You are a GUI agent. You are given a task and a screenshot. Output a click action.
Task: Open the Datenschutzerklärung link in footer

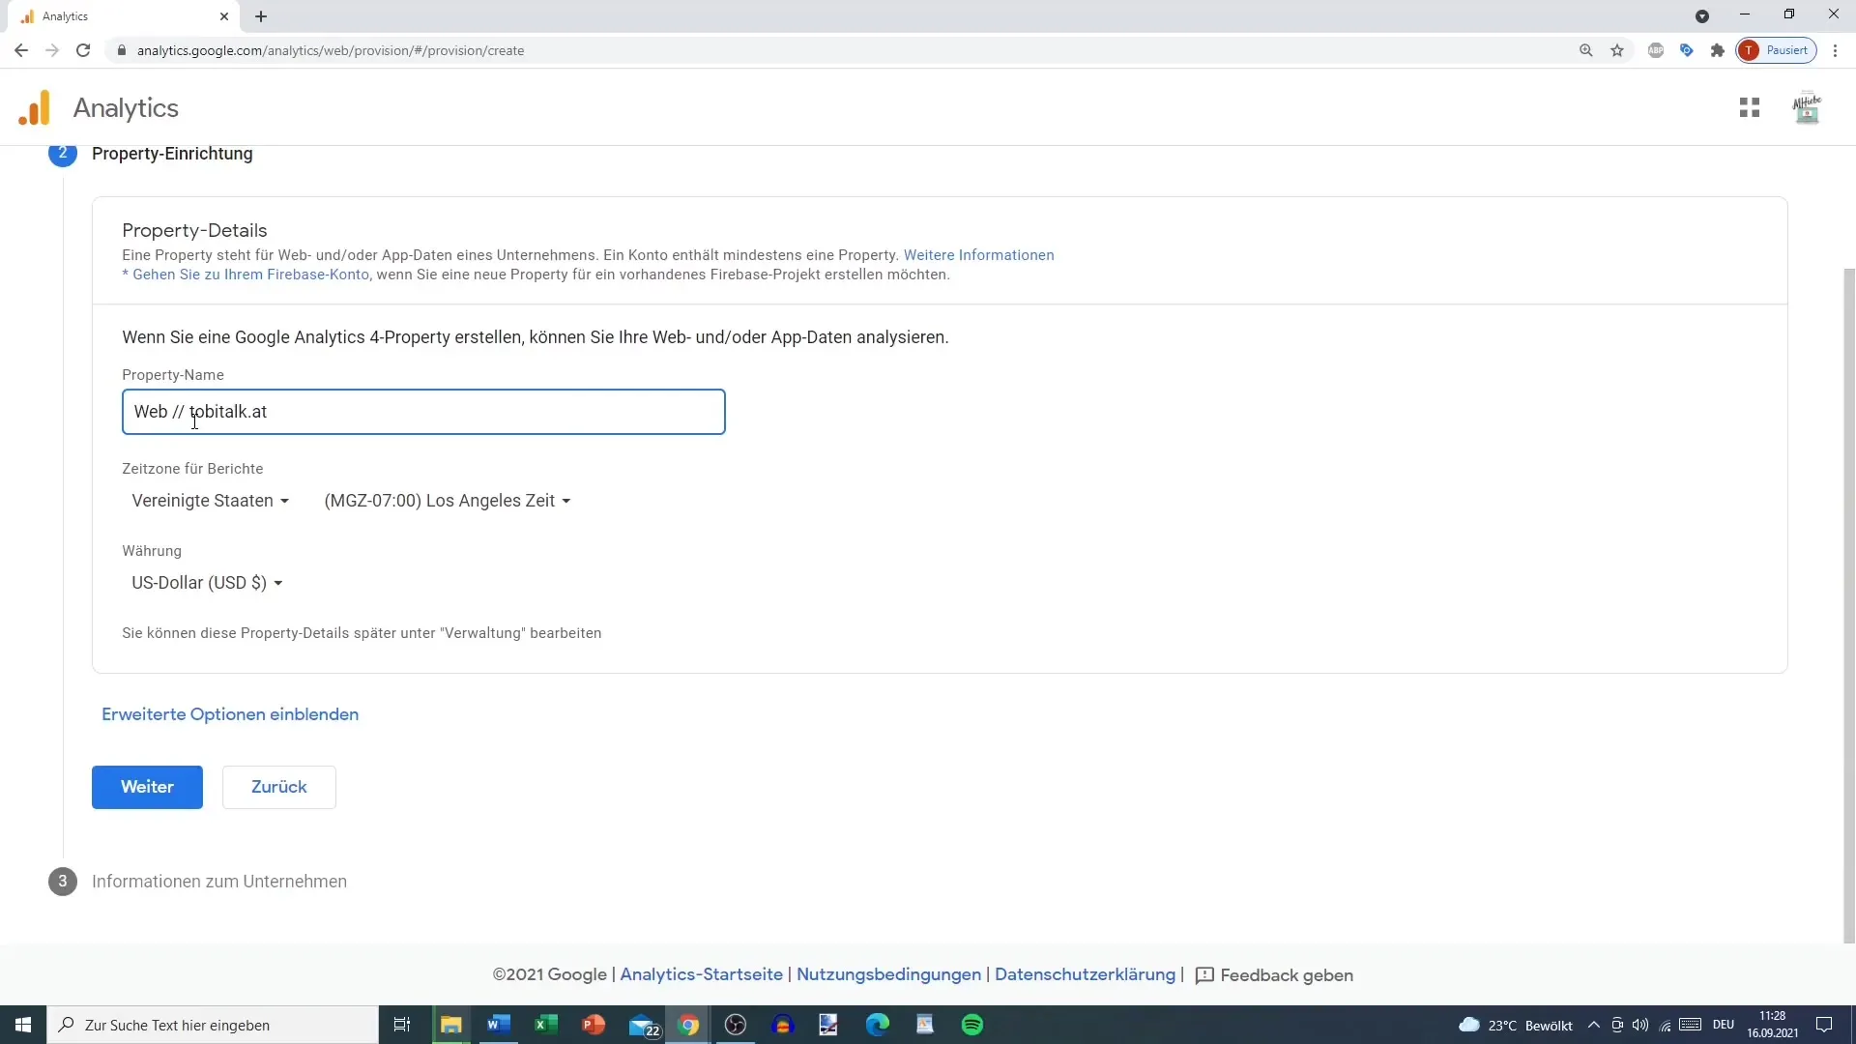point(1085,975)
